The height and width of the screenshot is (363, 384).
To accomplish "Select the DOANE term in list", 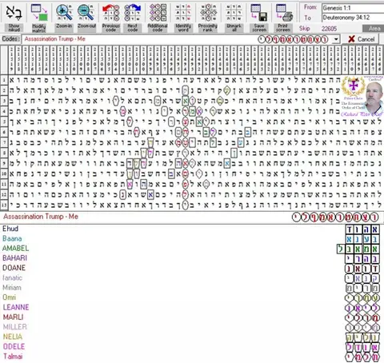I will pos(14,268).
